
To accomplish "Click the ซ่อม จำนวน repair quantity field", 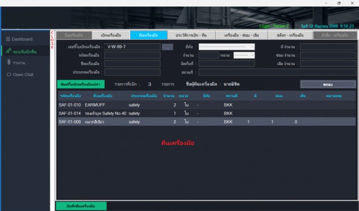I will pyautogui.click(x=328, y=55).
